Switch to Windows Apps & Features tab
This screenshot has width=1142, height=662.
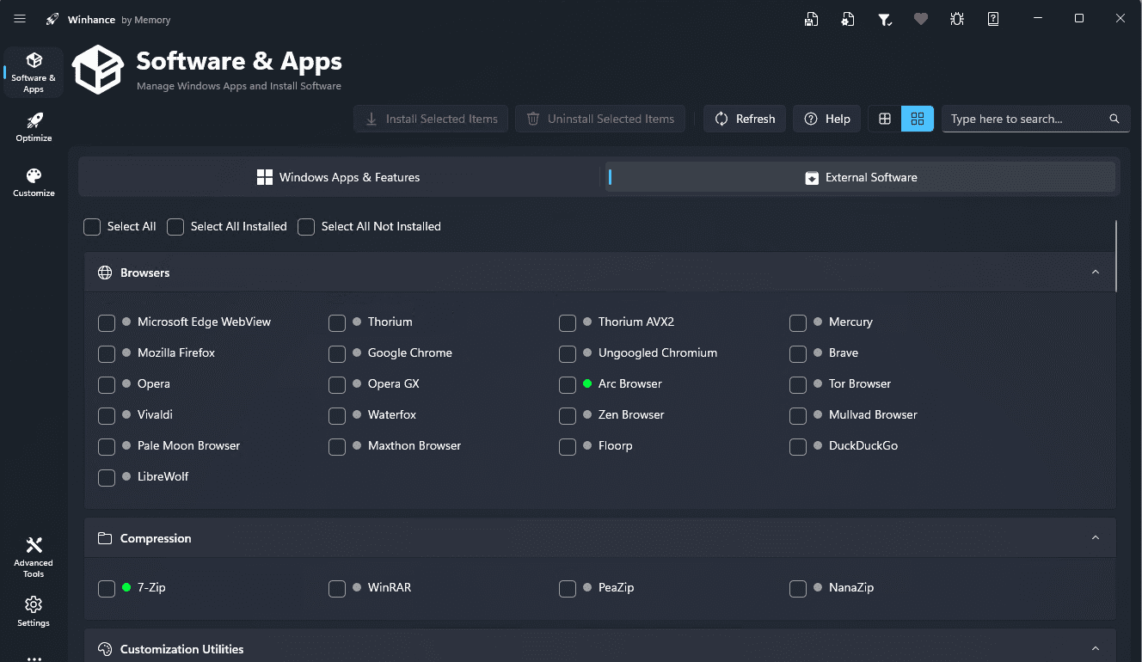tap(339, 177)
